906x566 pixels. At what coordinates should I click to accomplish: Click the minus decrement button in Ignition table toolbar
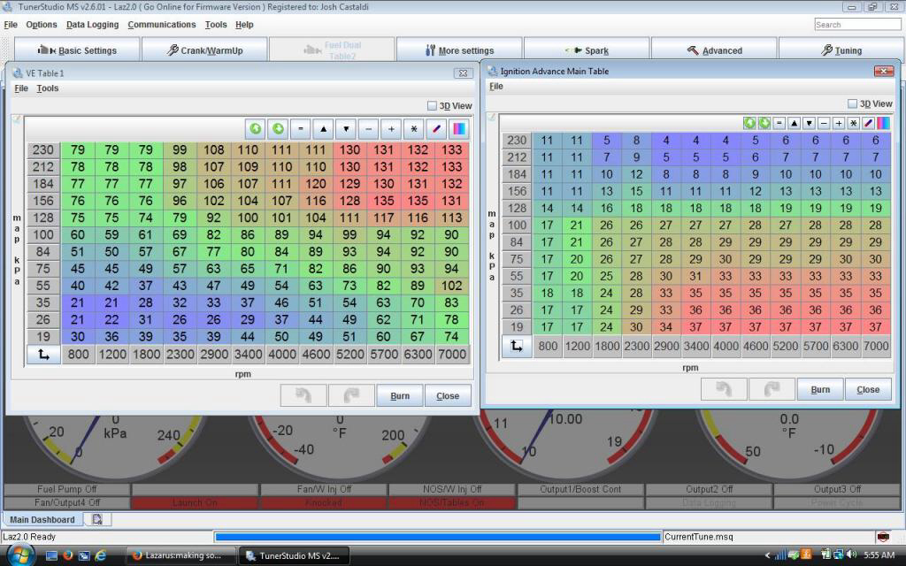(x=824, y=123)
